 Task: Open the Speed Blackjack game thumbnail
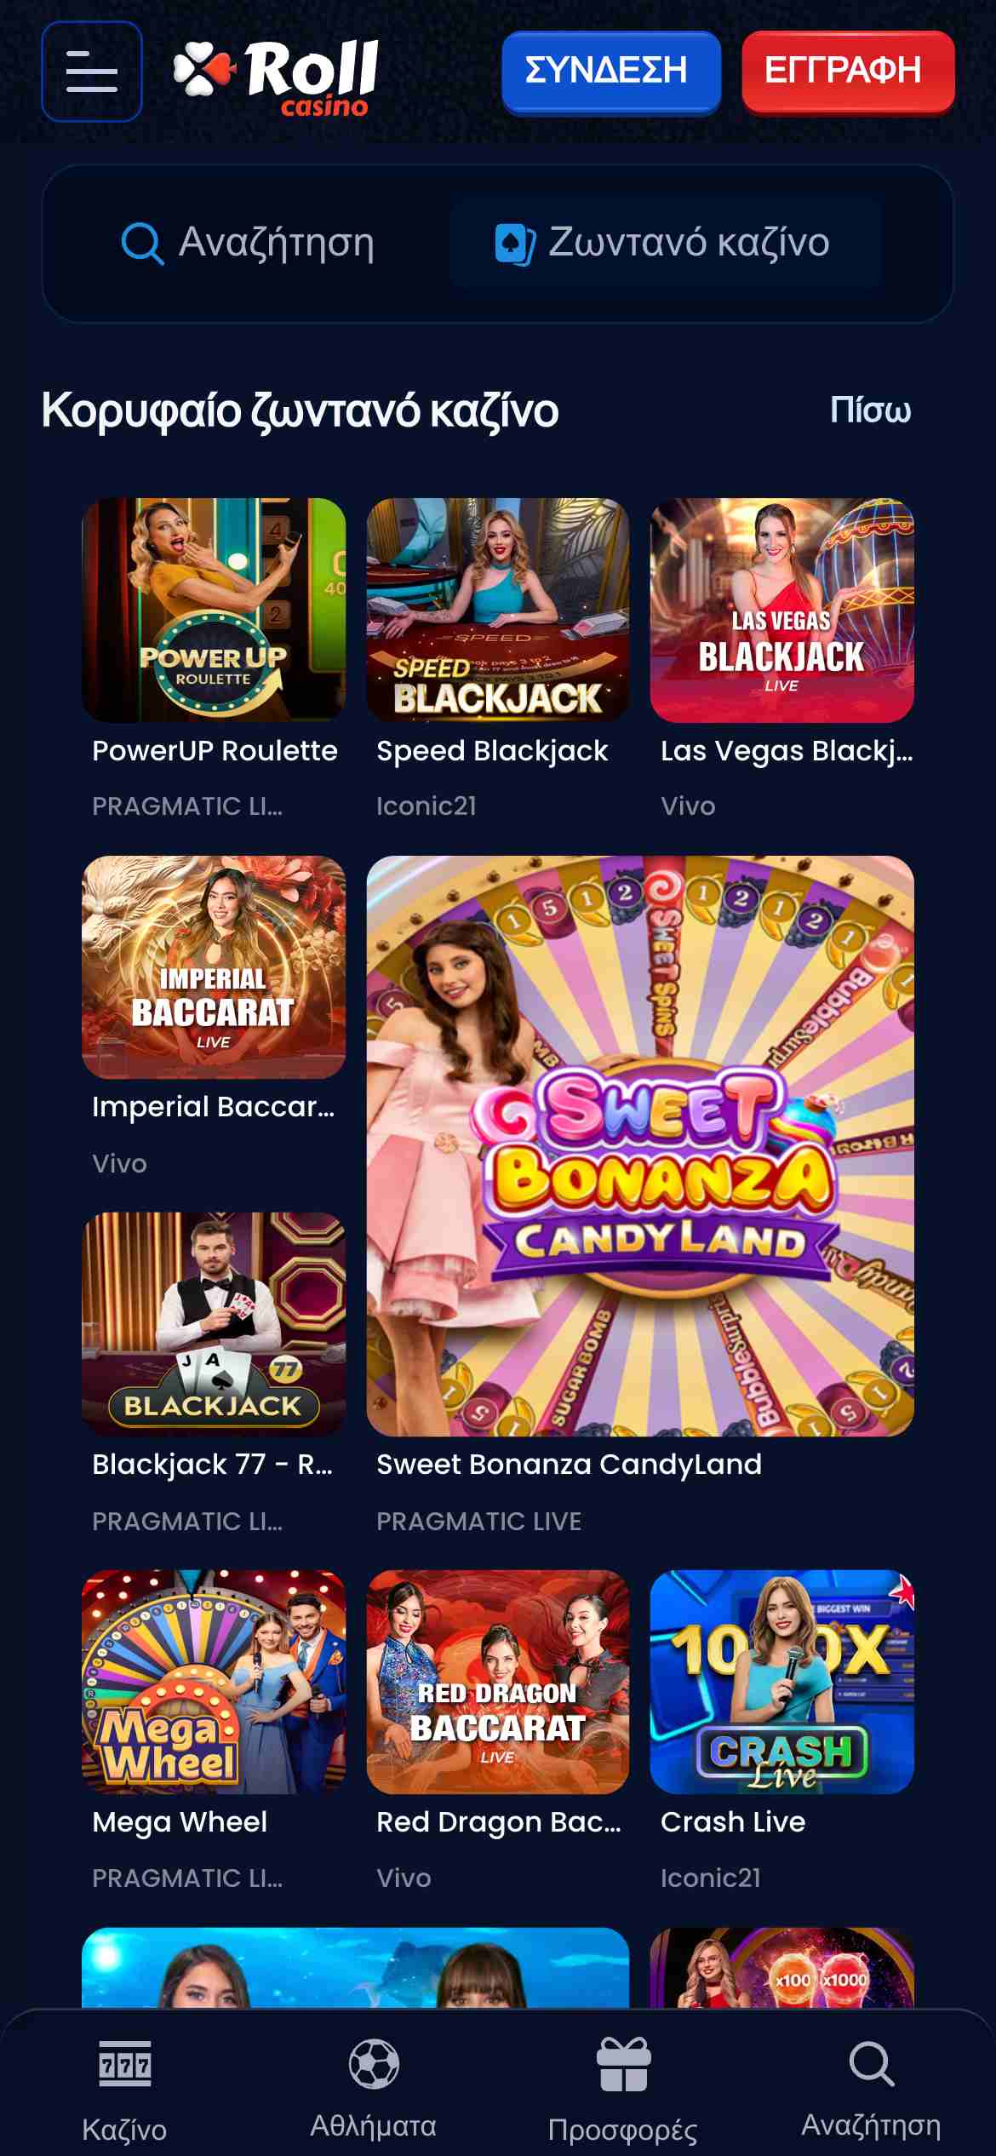(x=498, y=610)
